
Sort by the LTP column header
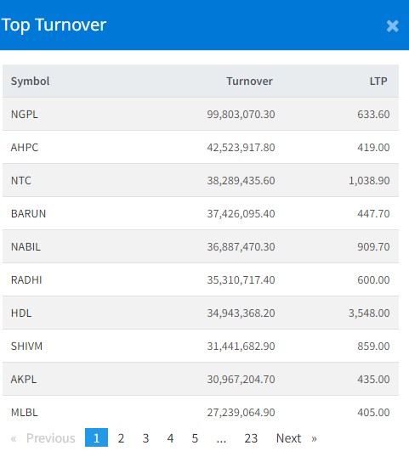click(x=378, y=81)
